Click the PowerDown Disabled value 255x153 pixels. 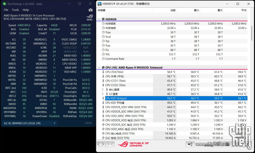54,116
